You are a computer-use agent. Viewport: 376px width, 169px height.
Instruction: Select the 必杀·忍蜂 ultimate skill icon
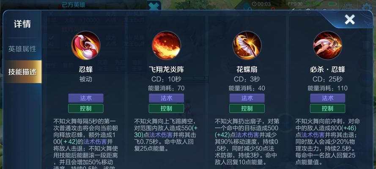point(327,46)
